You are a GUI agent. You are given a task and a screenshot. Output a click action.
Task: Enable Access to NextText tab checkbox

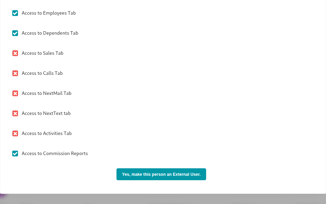coord(15,114)
